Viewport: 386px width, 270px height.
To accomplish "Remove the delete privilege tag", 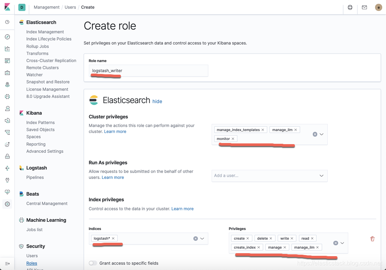I will 271,238.
